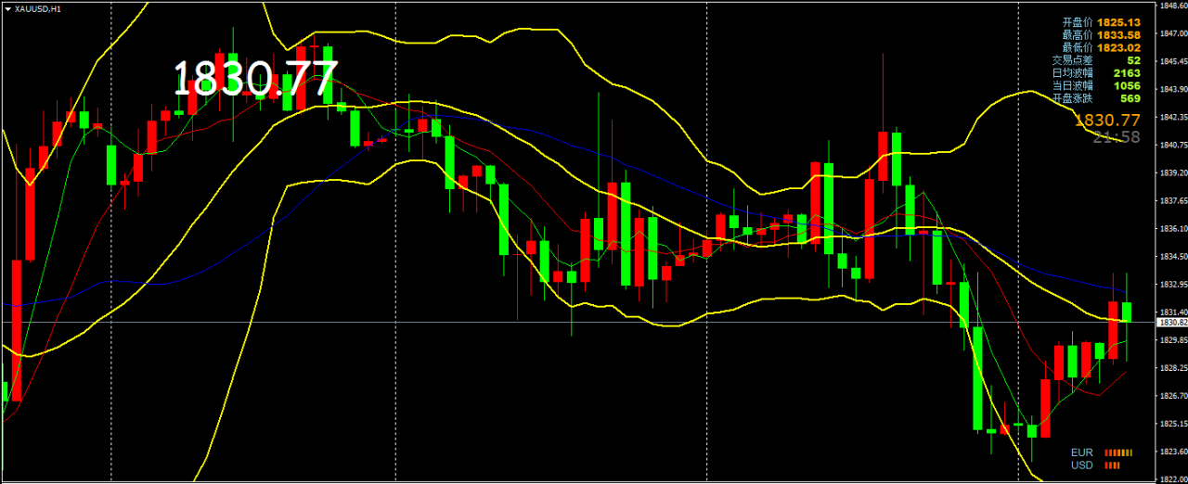Click the large white 1830.77 price label

(x=255, y=80)
